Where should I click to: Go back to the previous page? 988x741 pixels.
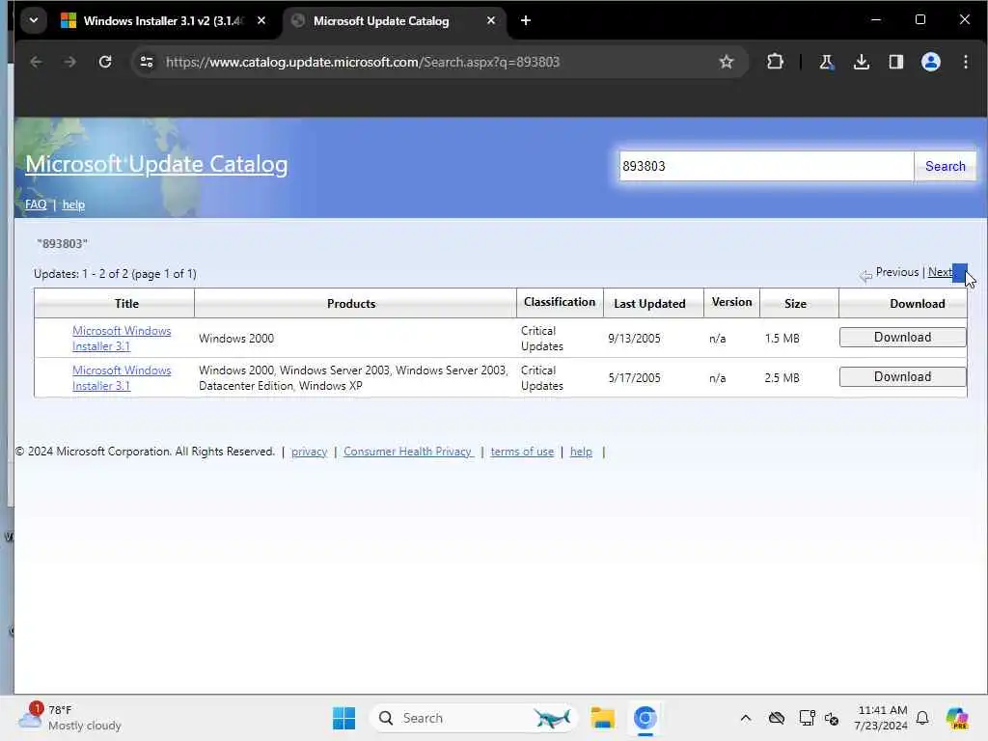click(x=36, y=62)
